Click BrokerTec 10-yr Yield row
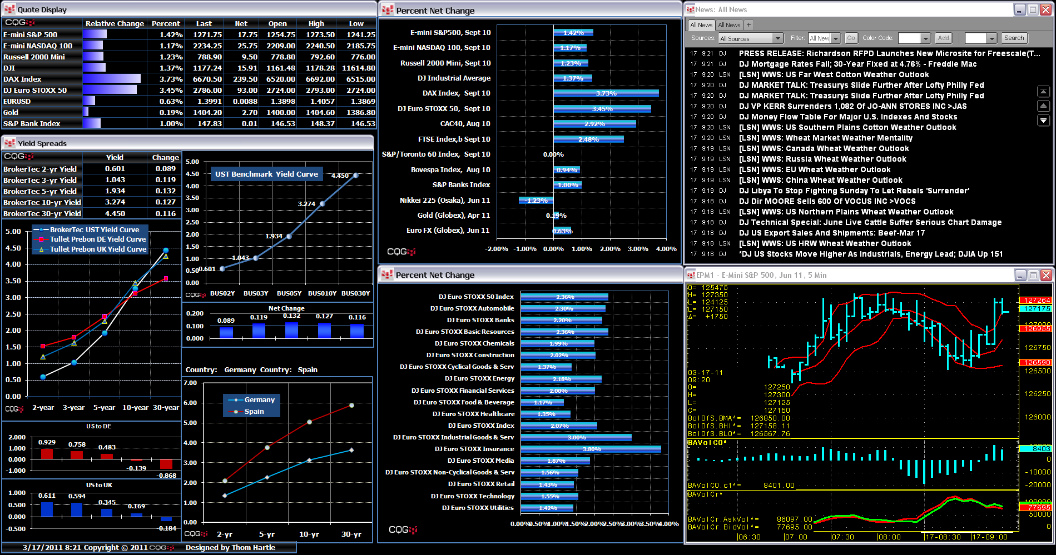The width and height of the screenshot is (1056, 555). (91, 202)
